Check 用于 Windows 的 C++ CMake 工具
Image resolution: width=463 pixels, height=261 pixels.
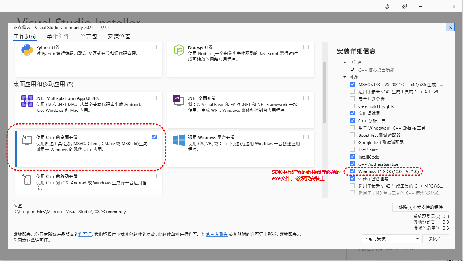pyautogui.click(x=352, y=128)
